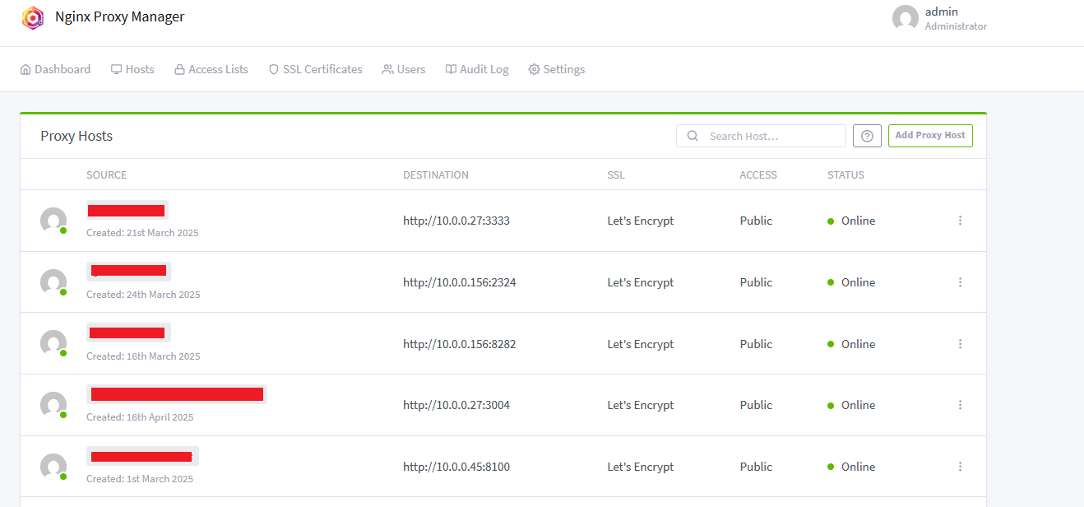Open the Settings page
1084x507 pixels.
pos(556,70)
